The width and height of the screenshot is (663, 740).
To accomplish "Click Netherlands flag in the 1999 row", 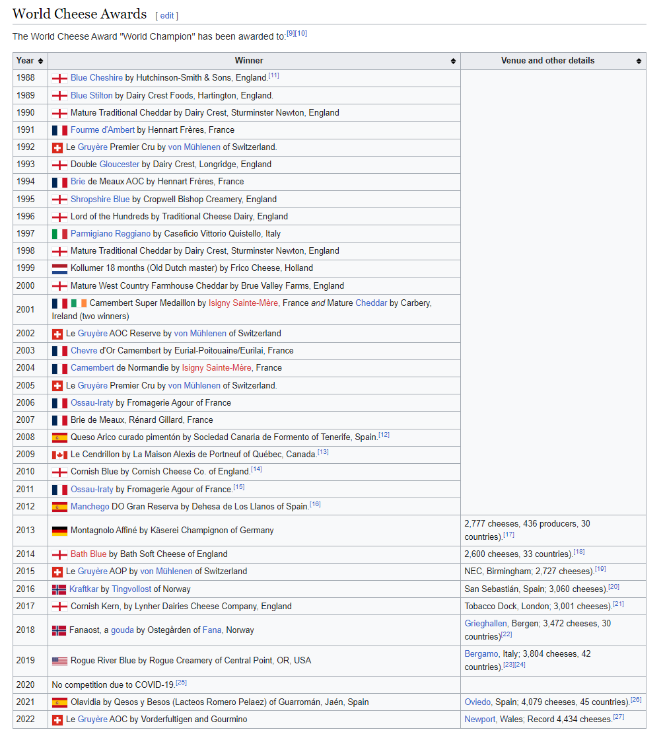I will 59,268.
